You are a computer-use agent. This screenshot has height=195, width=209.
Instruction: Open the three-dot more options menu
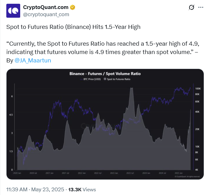click(201, 7)
